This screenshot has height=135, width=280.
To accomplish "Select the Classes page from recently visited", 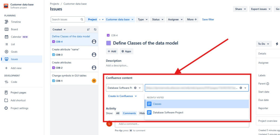I will 157,104.
